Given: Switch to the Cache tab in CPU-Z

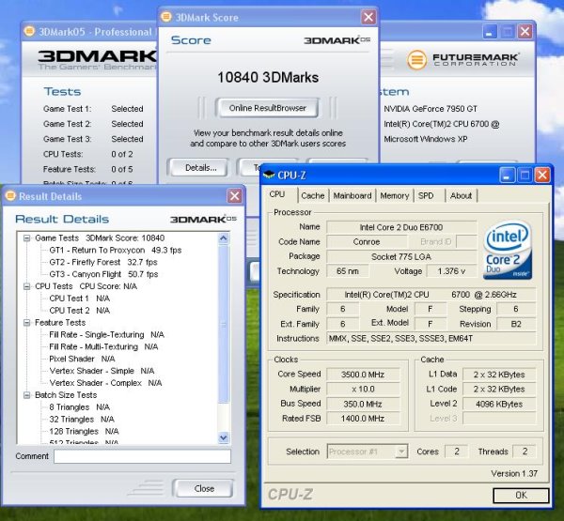Looking at the screenshot, I should tap(313, 196).
